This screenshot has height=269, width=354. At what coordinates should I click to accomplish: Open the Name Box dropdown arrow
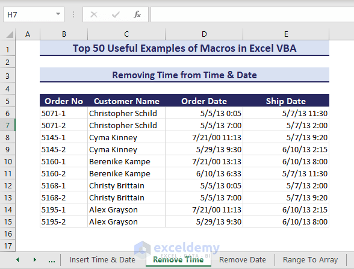pyautogui.click(x=58, y=14)
